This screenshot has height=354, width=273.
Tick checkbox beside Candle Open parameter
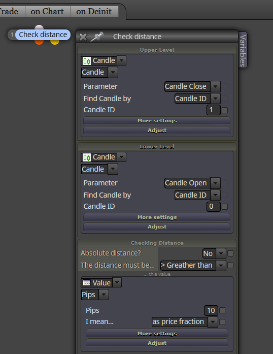click(x=225, y=183)
